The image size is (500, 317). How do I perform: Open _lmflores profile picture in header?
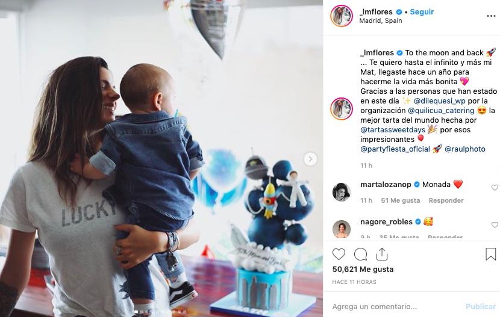click(342, 16)
